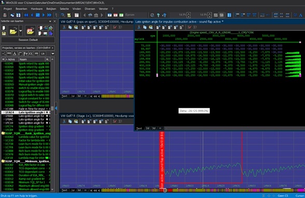Click the yellow folder open project icon
This screenshot has width=305, height=198.
[13, 31]
